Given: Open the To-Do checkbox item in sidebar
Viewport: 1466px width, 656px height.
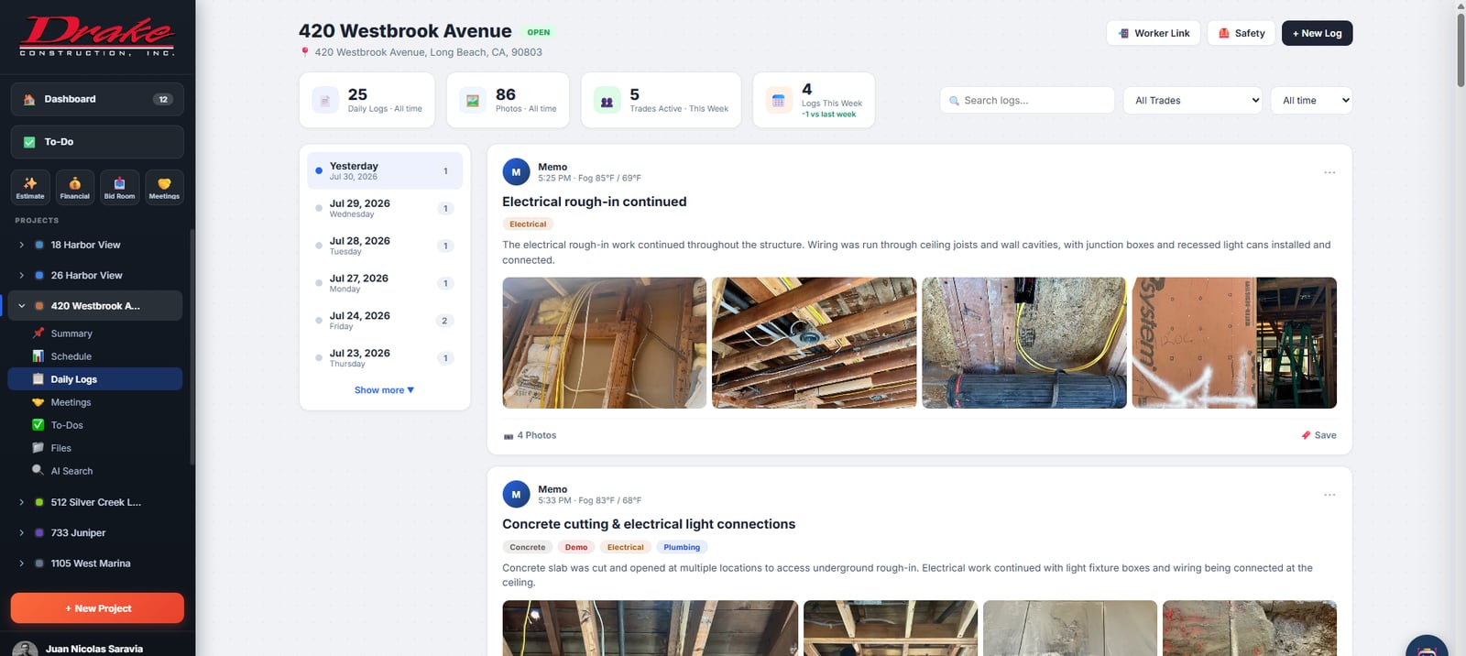Looking at the screenshot, I should point(97,142).
